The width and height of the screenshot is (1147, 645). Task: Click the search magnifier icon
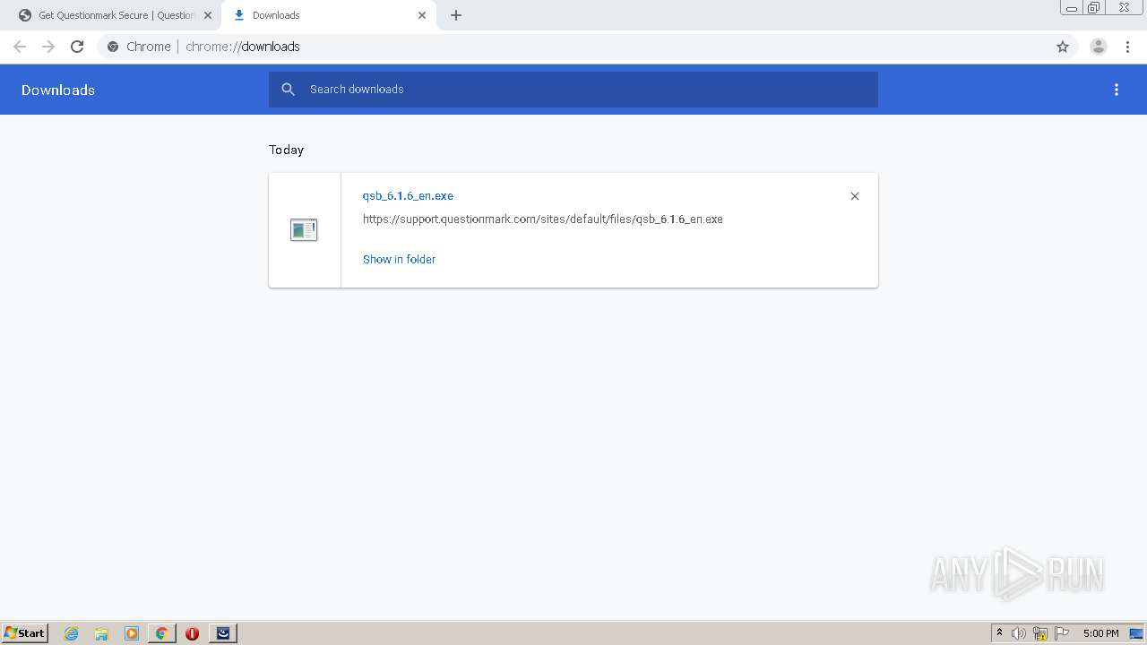click(x=288, y=90)
